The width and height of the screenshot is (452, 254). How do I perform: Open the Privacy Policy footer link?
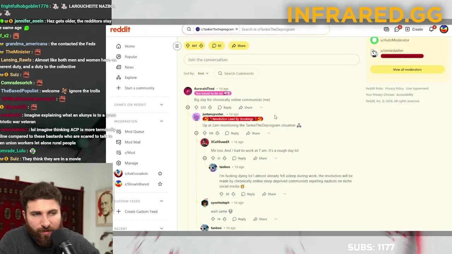(394, 89)
